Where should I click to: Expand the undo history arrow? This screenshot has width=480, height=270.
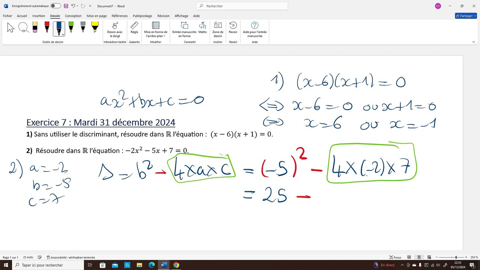click(x=77, y=6)
